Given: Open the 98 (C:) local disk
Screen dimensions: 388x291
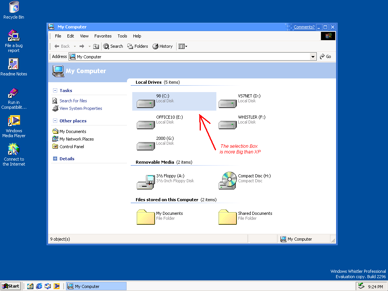Looking at the screenshot, I should pos(146,102).
